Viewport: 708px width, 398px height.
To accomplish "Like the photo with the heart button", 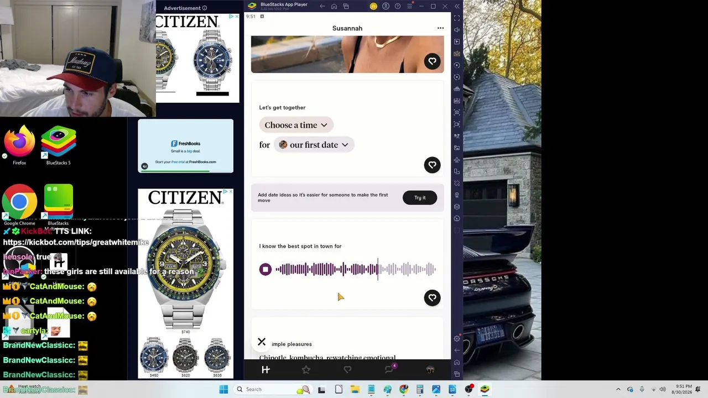I will point(432,61).
